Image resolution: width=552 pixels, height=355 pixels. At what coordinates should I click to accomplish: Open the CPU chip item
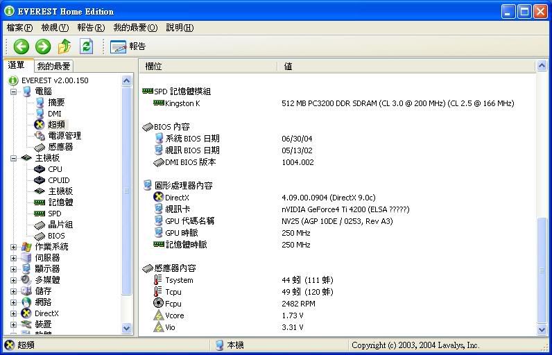(x=55, y=169)
